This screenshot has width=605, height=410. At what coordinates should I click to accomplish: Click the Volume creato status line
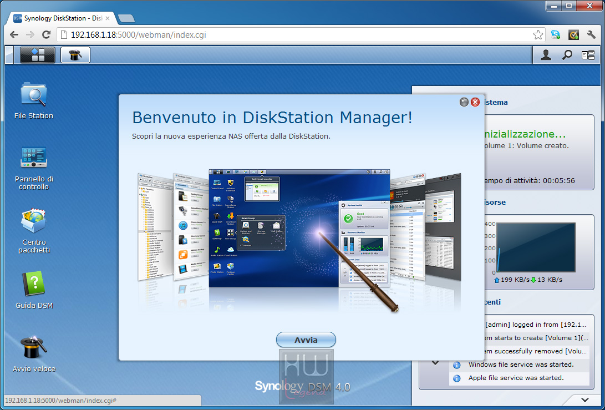(x=527, y=146)
